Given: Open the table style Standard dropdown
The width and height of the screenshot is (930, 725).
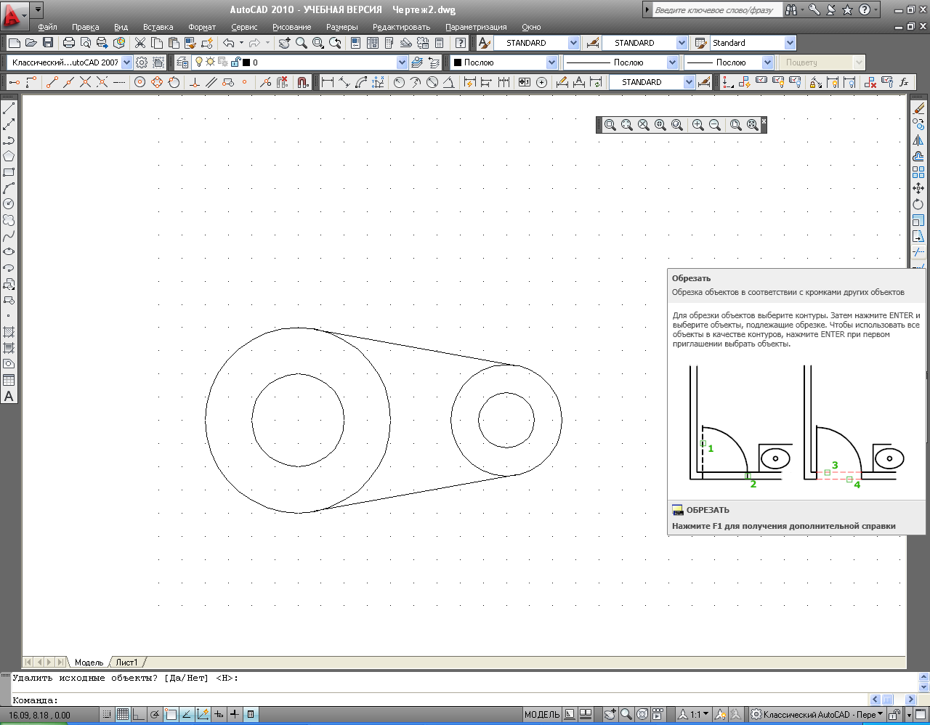Looking at the screenshot, I should click(x=790, y=43).
